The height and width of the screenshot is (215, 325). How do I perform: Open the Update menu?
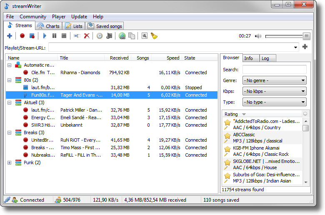pos(79,17)
